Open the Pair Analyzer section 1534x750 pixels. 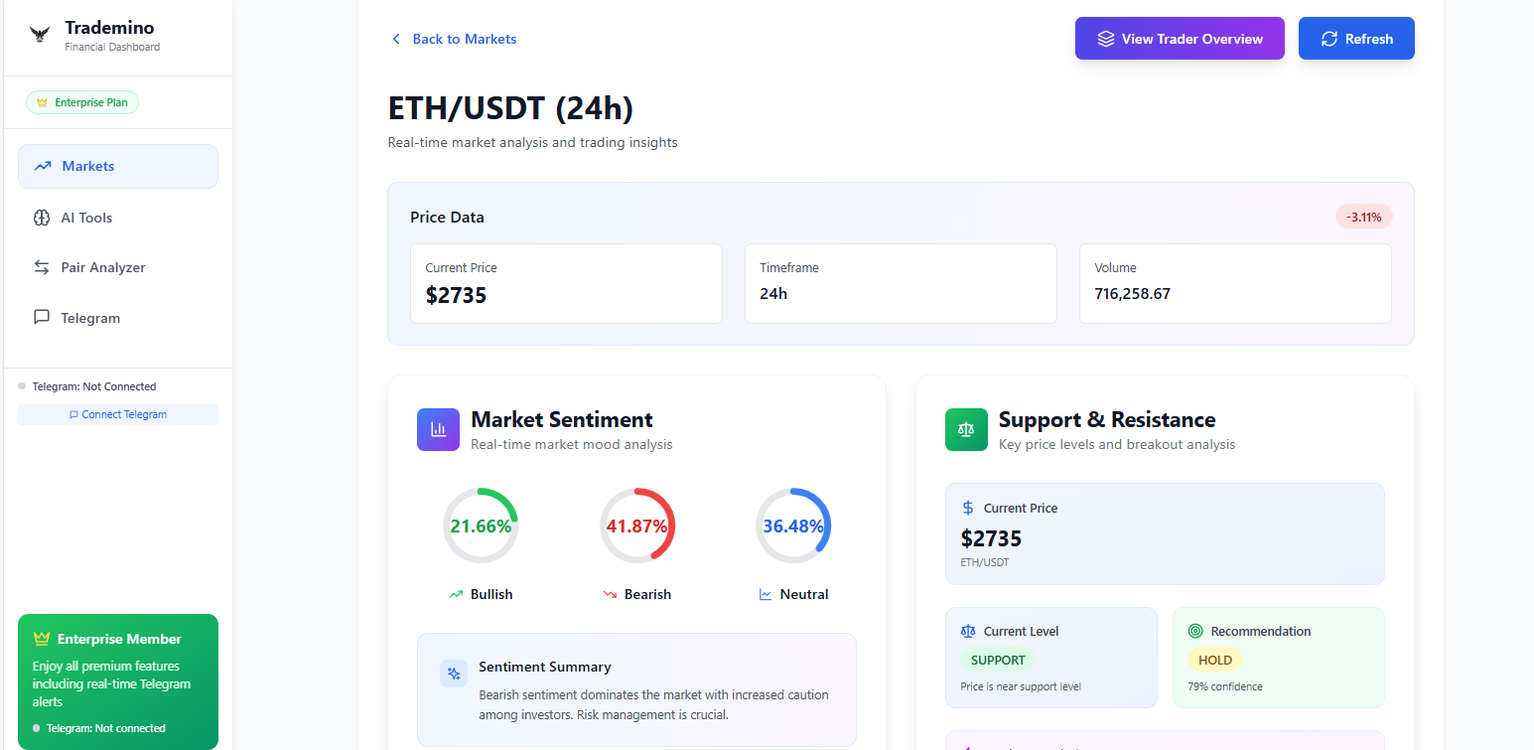(x=100, y=266)
